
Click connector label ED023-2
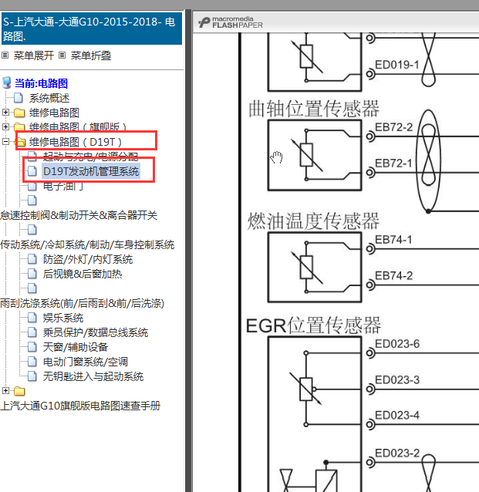(397, 453)
